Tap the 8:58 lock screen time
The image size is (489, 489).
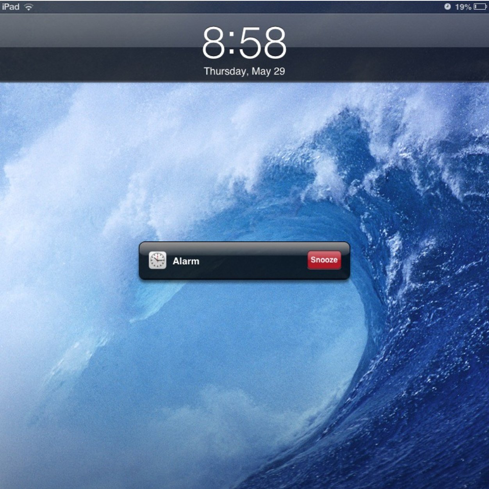click(x=244, y=43)
